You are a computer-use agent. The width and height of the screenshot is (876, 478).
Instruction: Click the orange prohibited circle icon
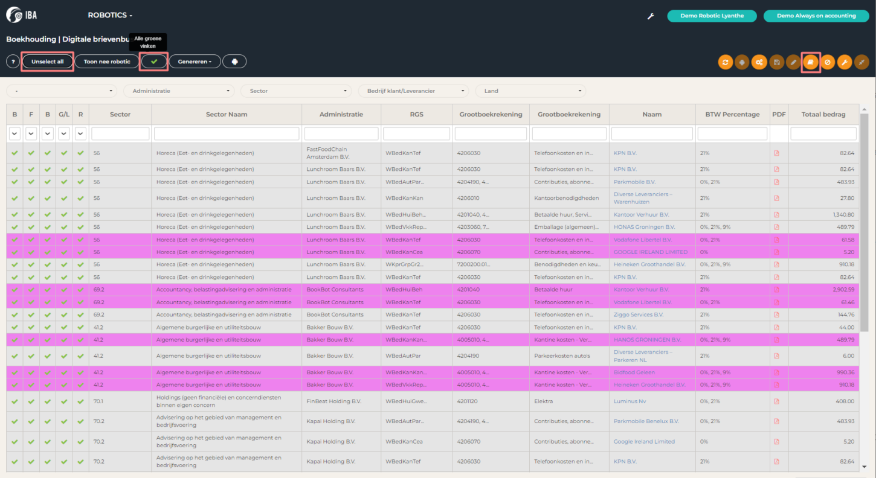coord(828,62)
